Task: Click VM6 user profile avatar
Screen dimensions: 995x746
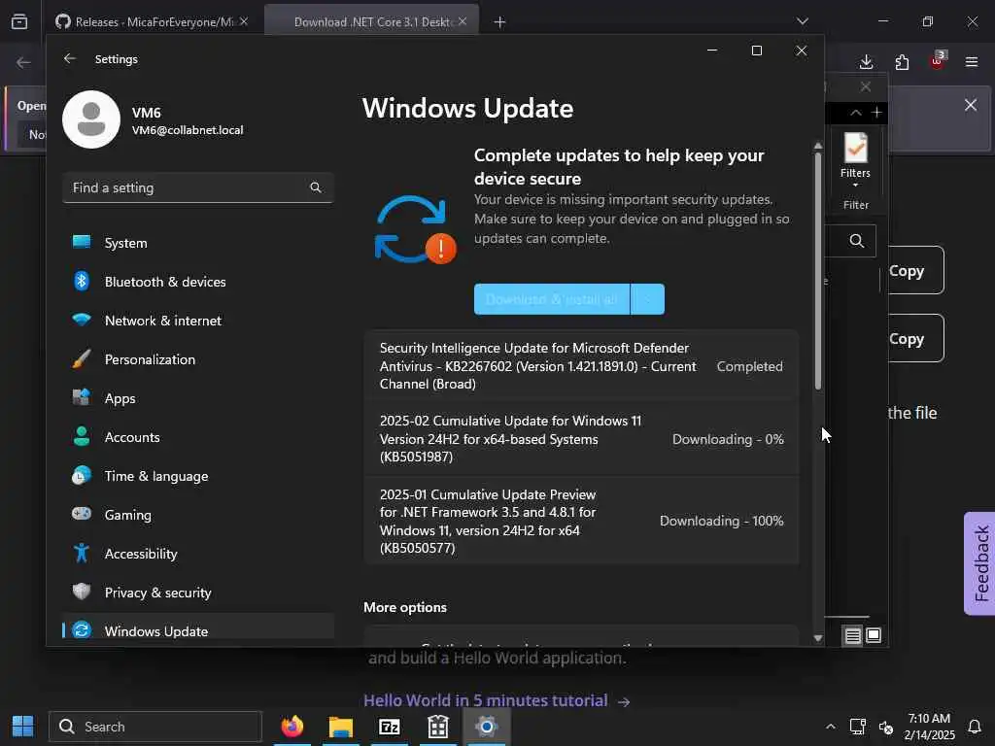Action: tap(91, 119)
